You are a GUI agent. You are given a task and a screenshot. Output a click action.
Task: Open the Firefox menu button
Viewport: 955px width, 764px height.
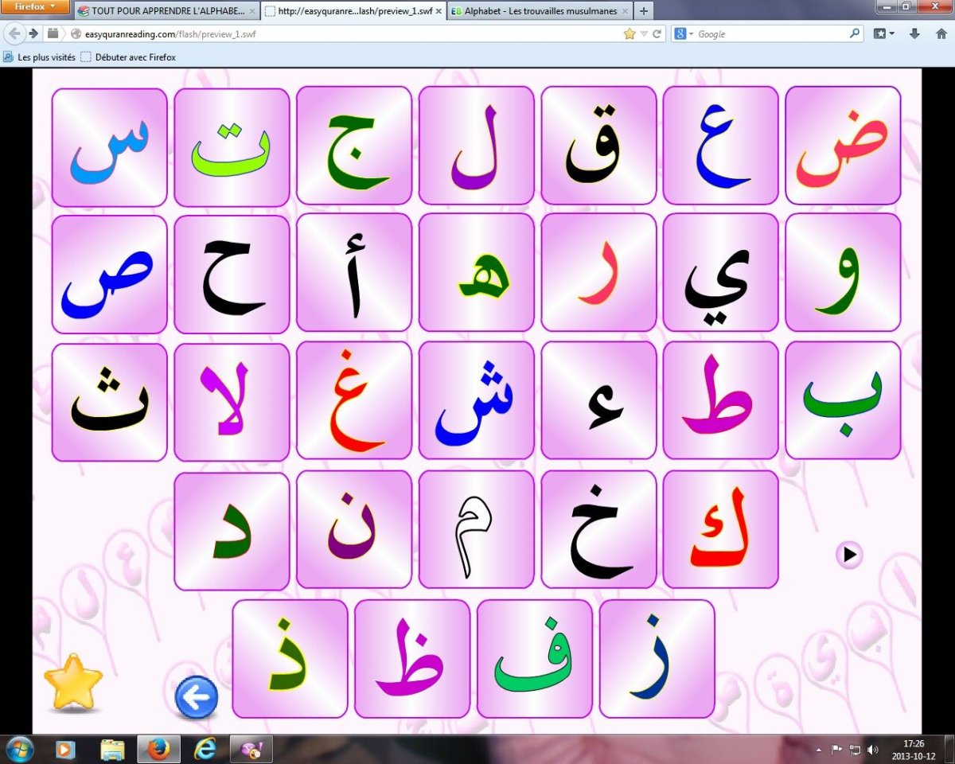tap(36, 7)
